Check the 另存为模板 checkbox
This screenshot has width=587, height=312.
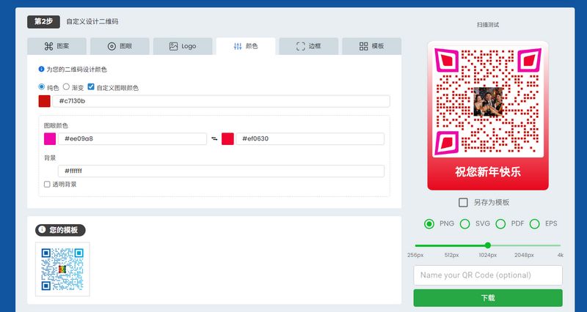pyautogui.click(x=463, y=203)
